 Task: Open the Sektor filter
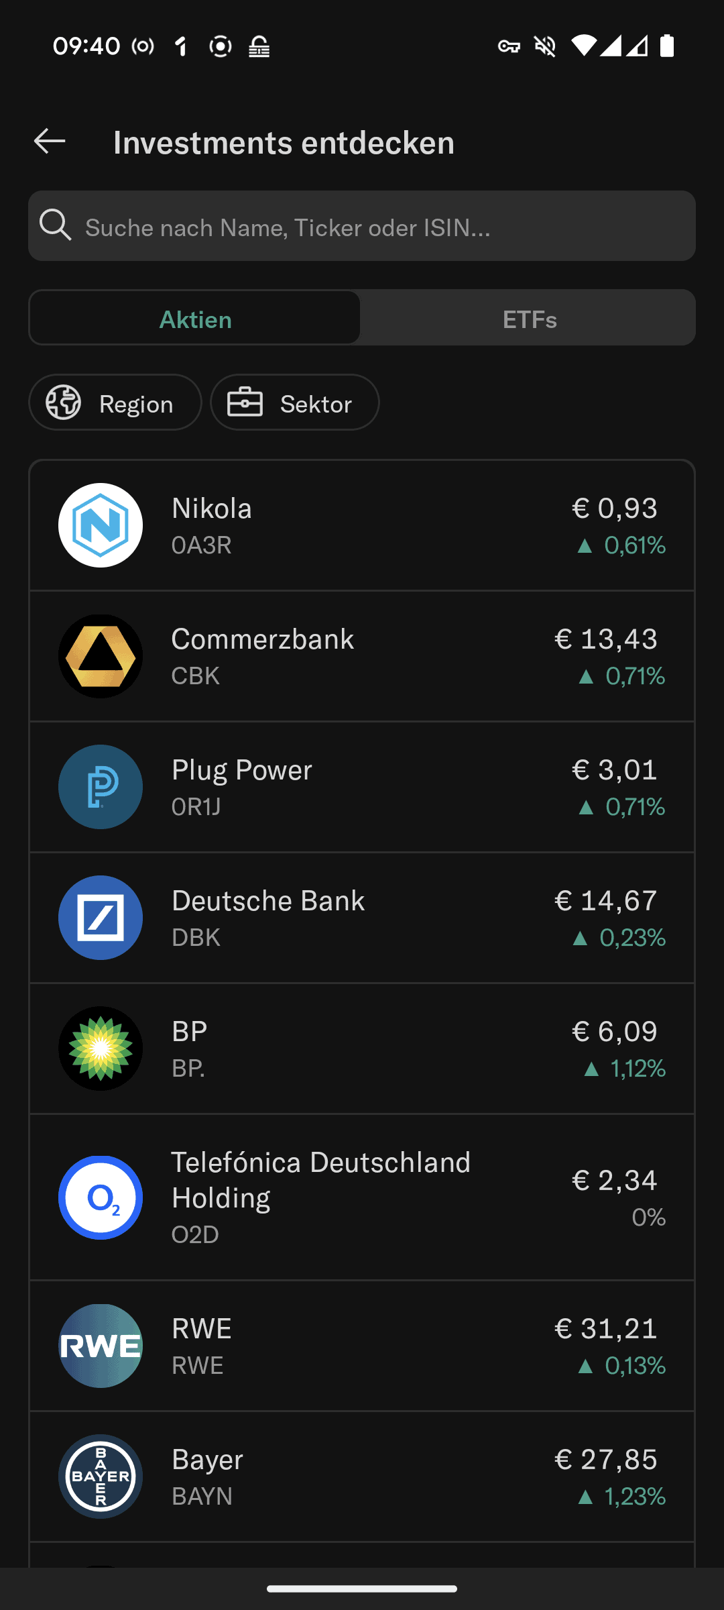coord(295,403)
